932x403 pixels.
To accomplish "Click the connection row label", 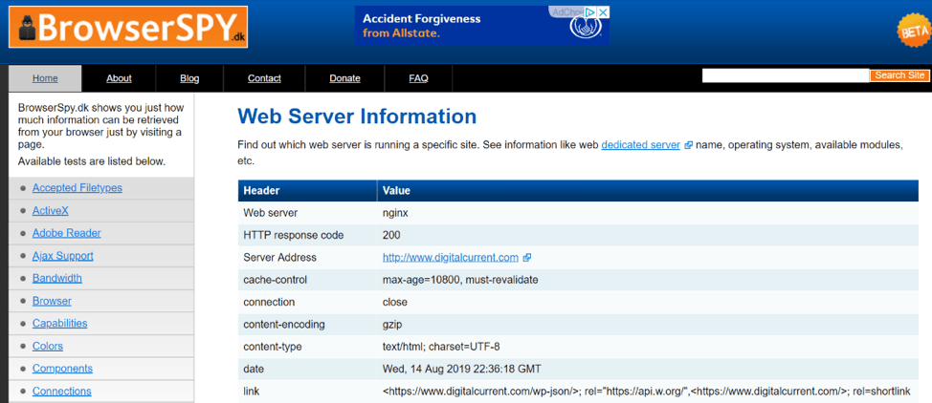I will click(269, 302).
